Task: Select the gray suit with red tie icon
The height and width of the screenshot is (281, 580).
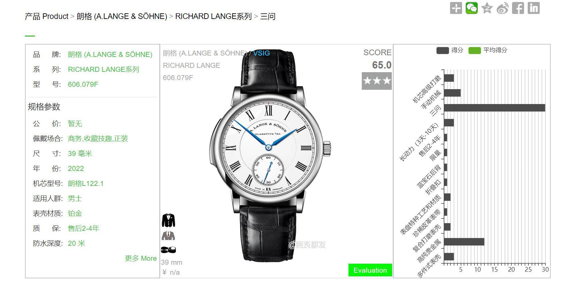Action: [168, 236]
